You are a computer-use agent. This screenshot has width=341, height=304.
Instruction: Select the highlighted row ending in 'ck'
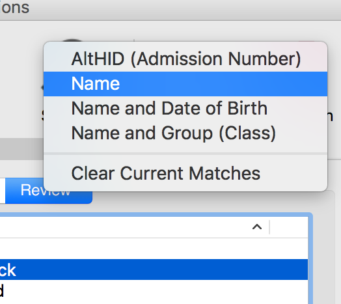point(154,269)
